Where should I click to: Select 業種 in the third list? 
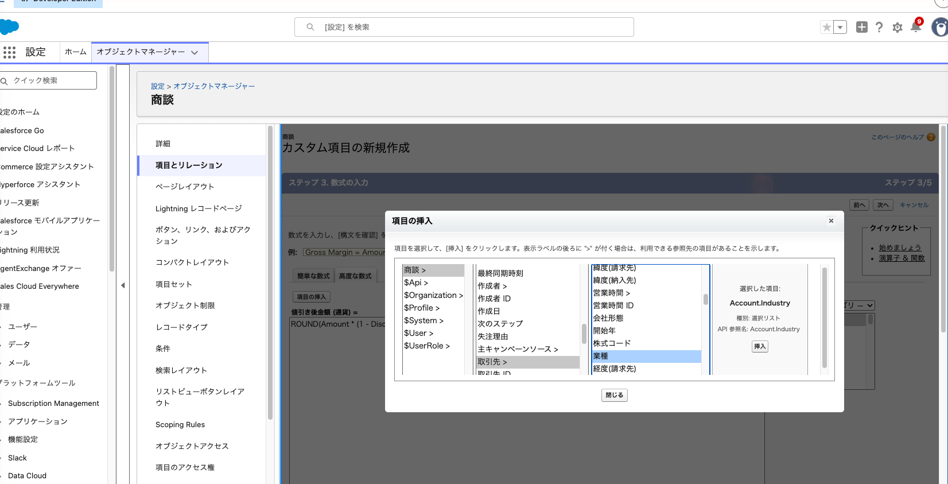(646, 356)
